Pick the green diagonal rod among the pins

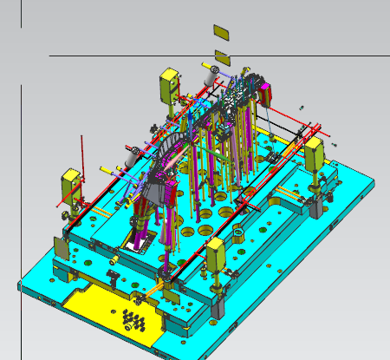click(213, 153)
